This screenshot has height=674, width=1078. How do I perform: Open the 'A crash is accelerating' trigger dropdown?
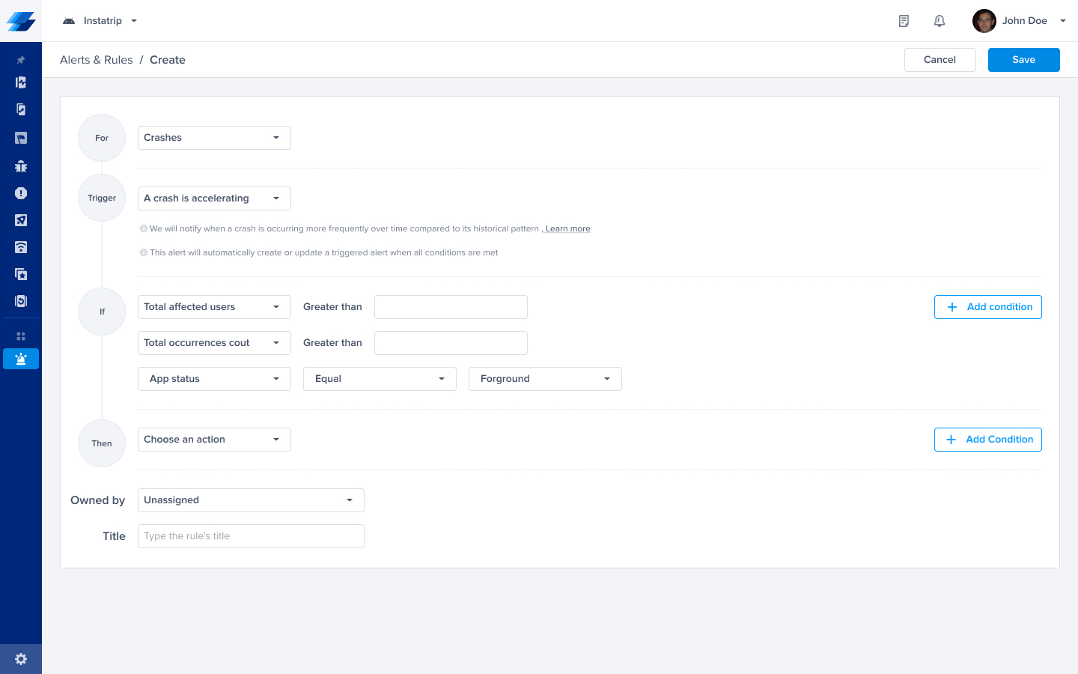pos(214,198)
